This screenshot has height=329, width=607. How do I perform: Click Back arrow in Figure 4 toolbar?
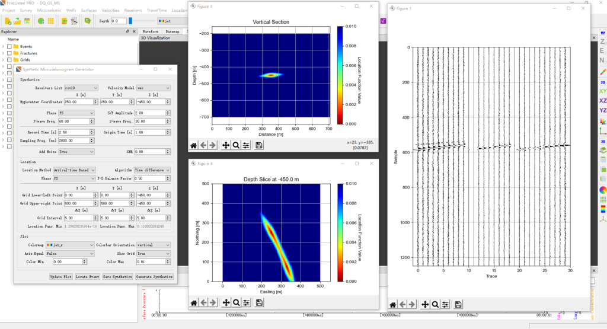[204, 303]
